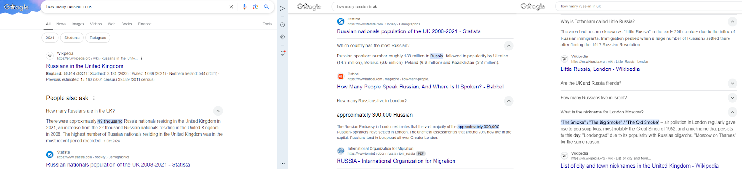Open Google Lens image search icon

point(256,7)
